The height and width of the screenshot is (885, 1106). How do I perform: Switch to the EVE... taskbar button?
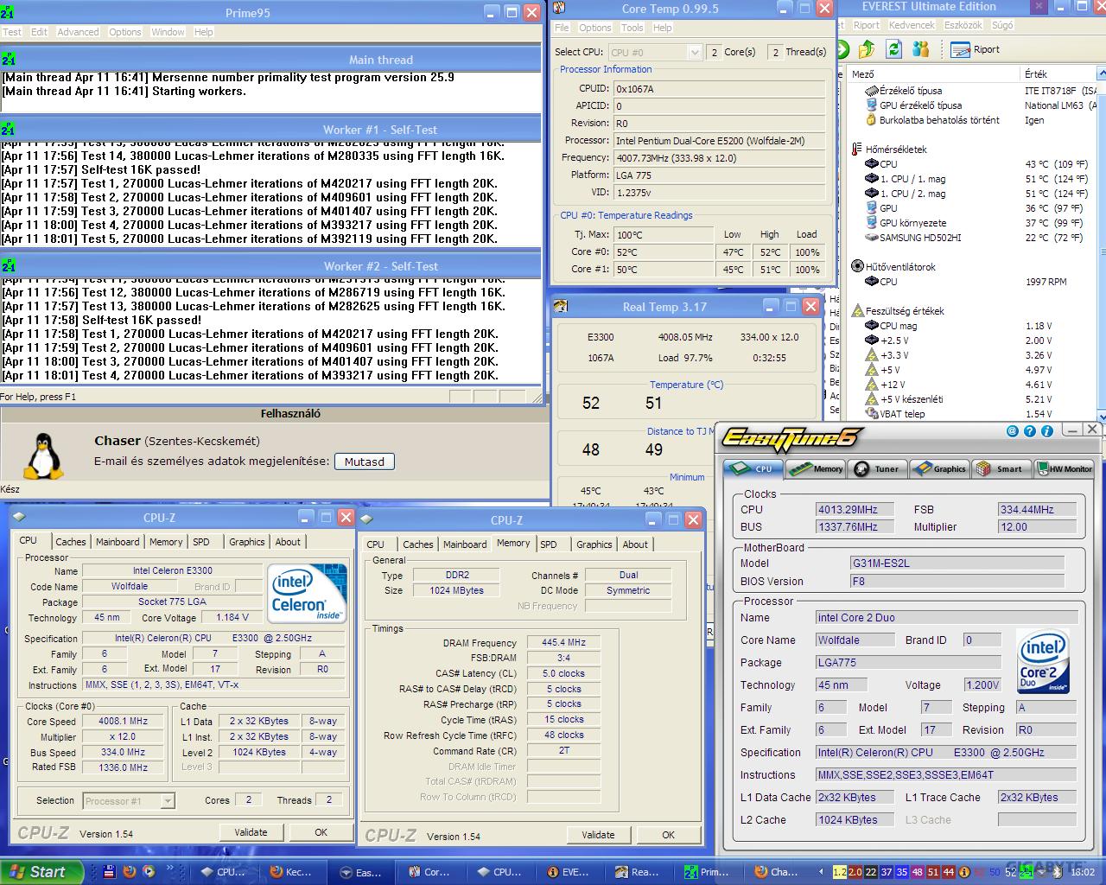tap(567, 872)
